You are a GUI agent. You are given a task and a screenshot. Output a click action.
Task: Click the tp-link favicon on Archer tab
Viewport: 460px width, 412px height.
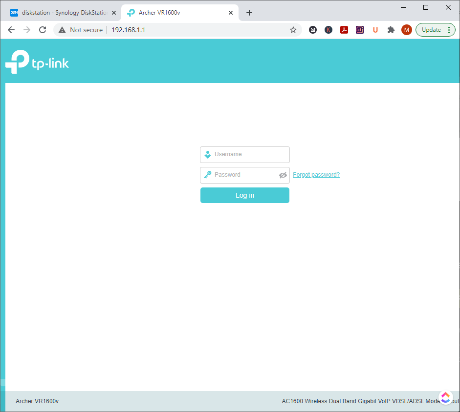pos(131,13)
